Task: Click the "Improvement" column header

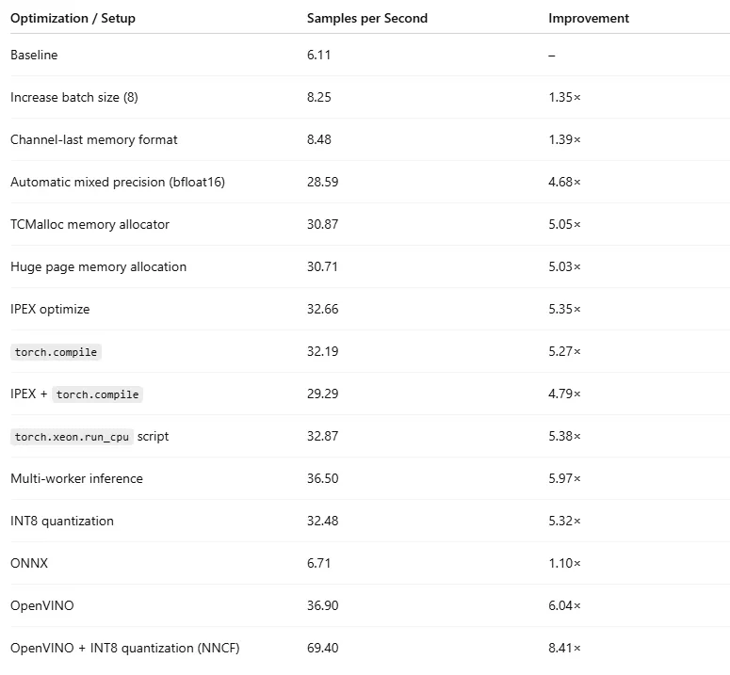Action: pos(589,18)
